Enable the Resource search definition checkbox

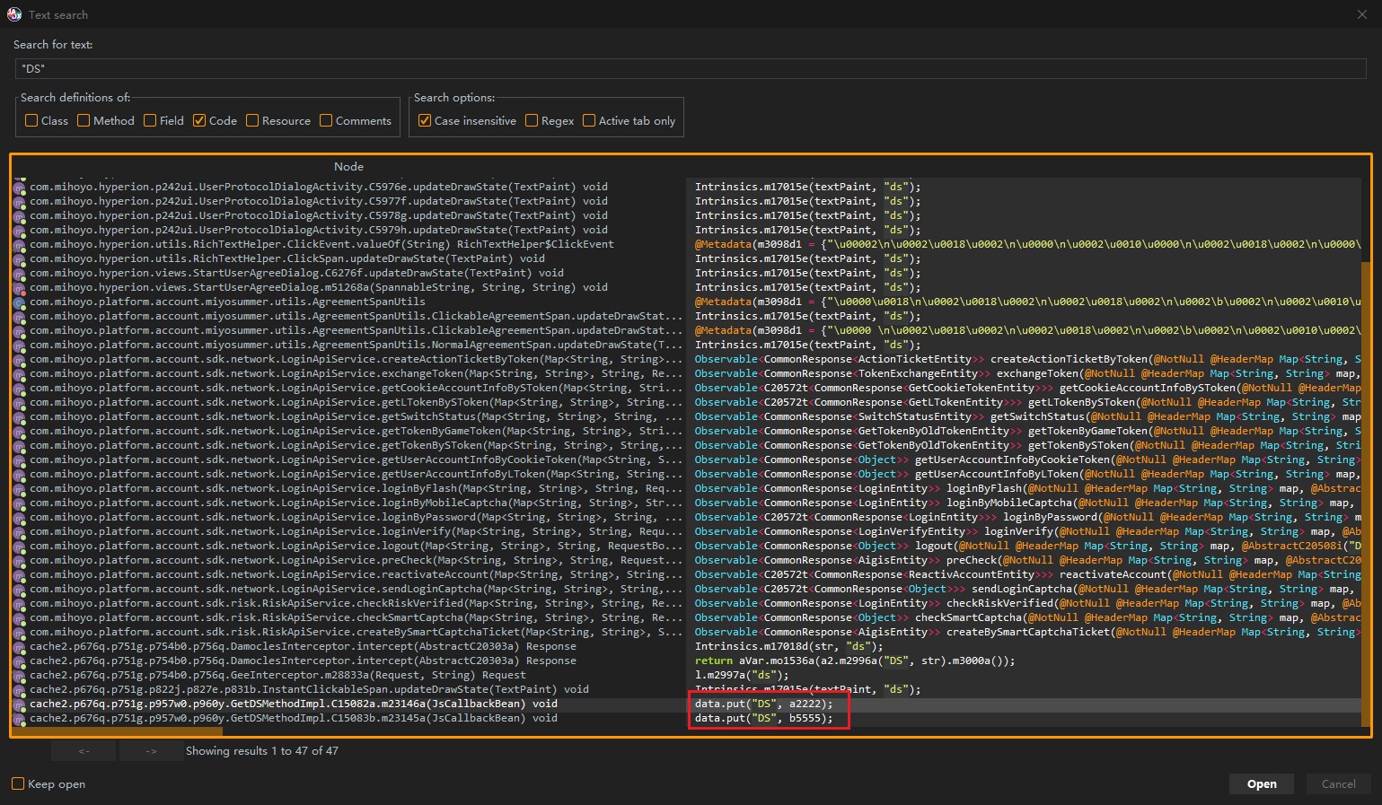252,120
